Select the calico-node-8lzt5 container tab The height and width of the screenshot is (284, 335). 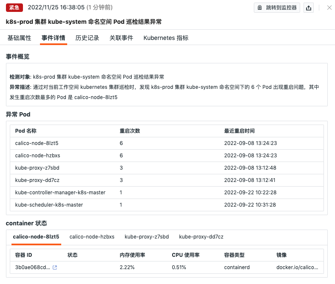click(36, 237)
